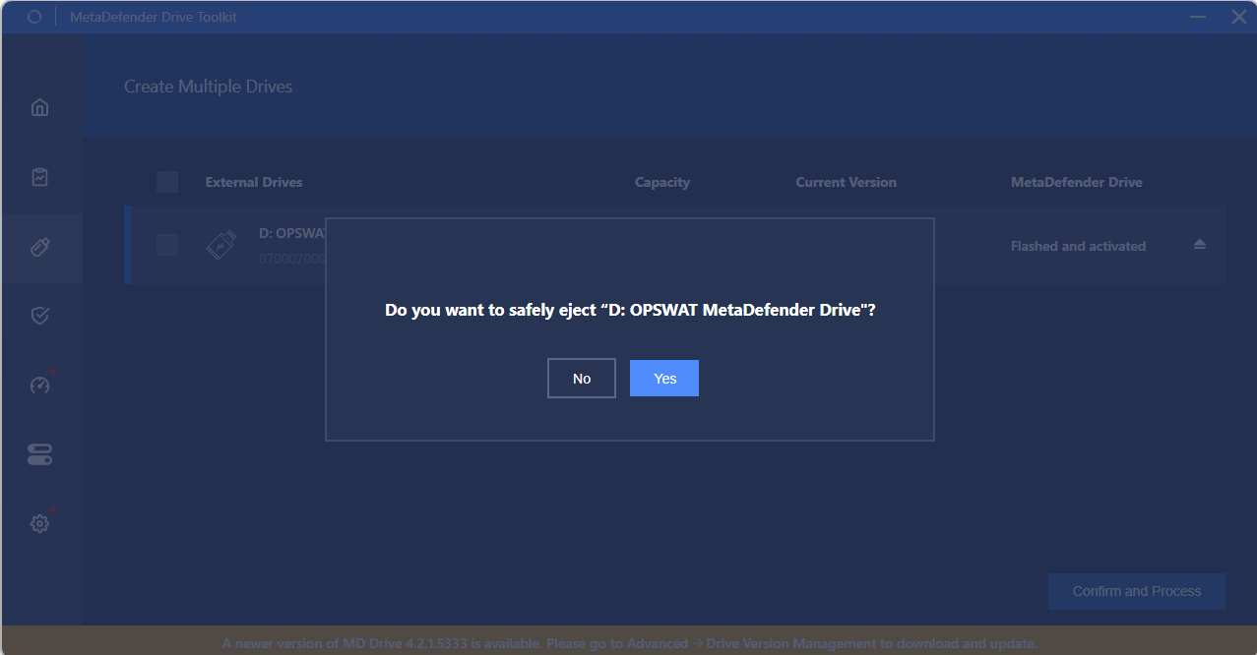Select the USB drive creation sidebar icon
The width and height of the screenshot is (1257, 655).
coord(40,247)
